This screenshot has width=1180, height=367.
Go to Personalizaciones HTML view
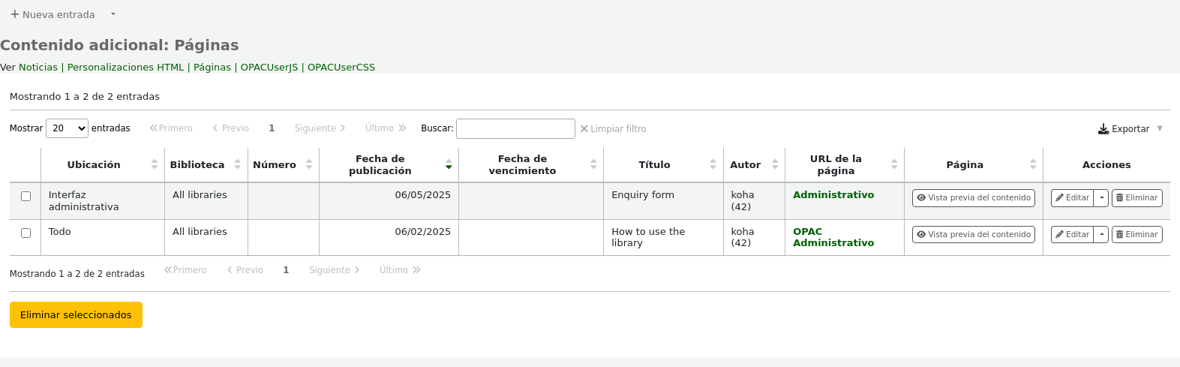[x=125, y=67]
